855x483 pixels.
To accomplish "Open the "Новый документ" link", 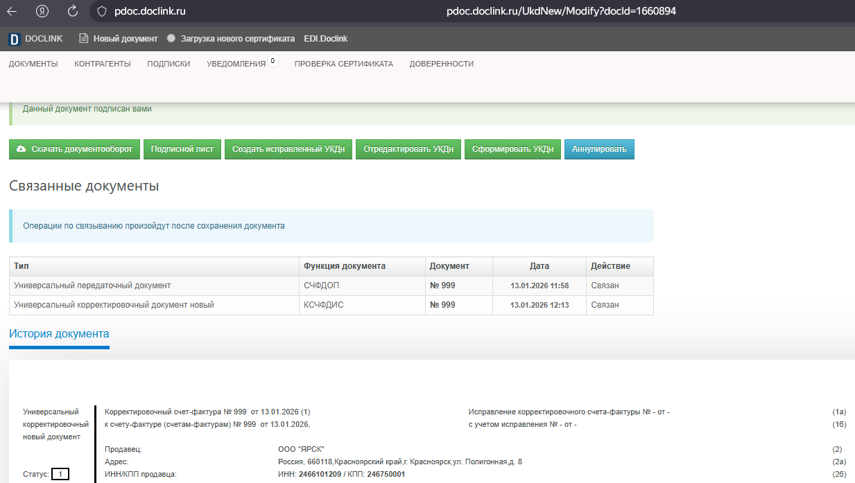I will point(126,39).
